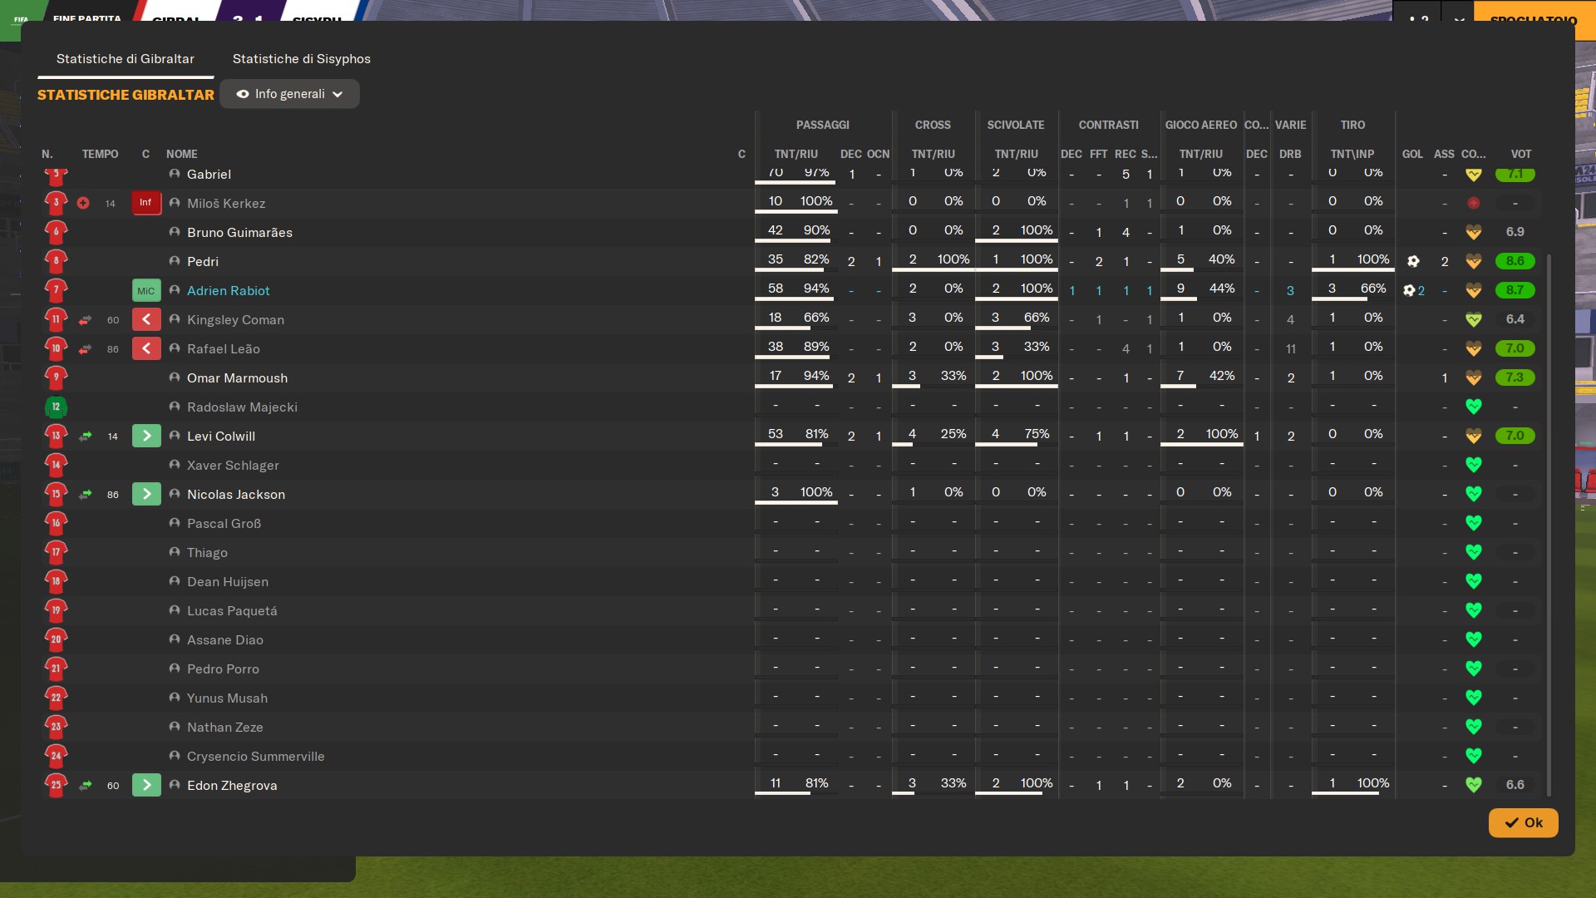Click the STATISTICHE GIBRALTAR heading

click(126, 95)
